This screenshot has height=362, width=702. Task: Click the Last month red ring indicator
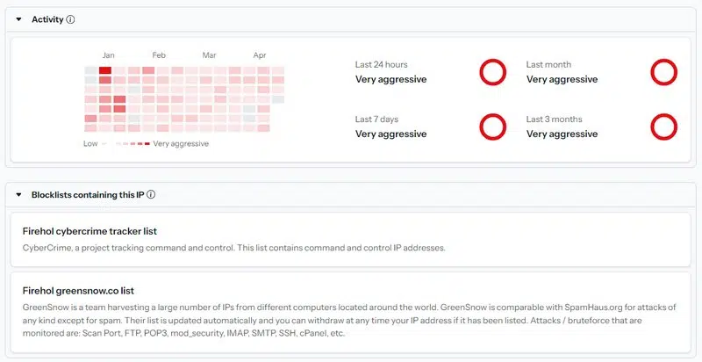tap(663, 72)
